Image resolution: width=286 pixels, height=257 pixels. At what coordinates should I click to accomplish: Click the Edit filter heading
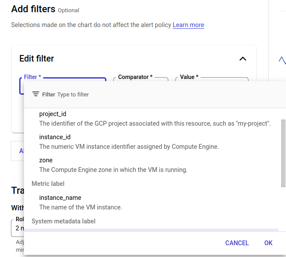pos(37,58)
